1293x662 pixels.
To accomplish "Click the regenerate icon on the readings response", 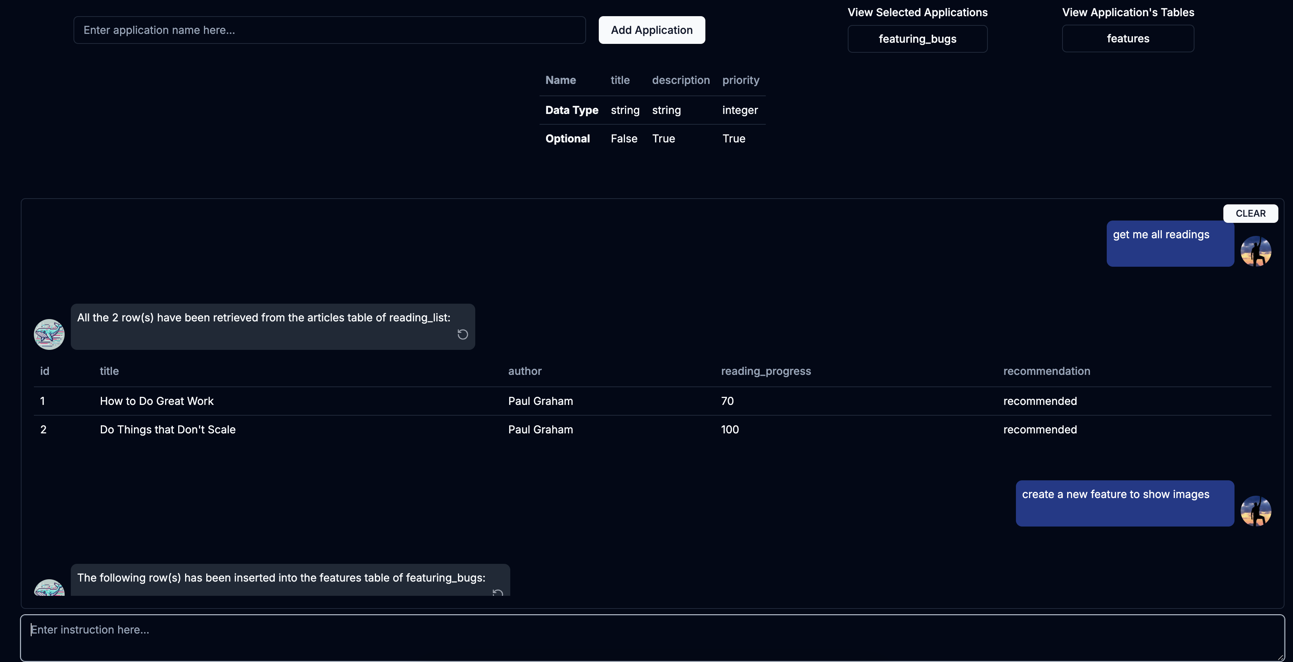I will click(x=462, y=334).
